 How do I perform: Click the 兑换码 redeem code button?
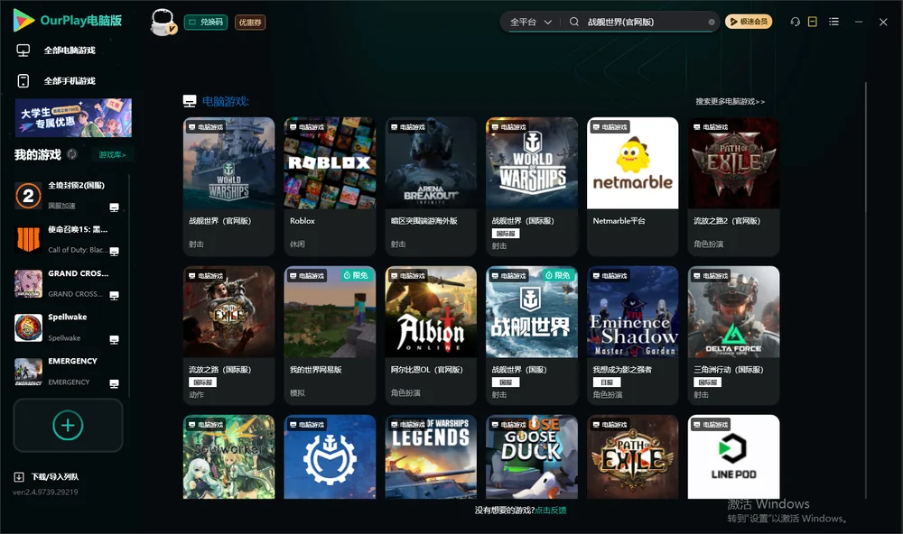(206, 23)
